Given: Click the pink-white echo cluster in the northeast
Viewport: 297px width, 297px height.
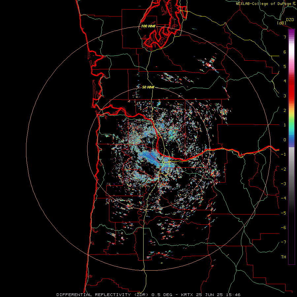Looking at the screenshot, I should (210, 65).
